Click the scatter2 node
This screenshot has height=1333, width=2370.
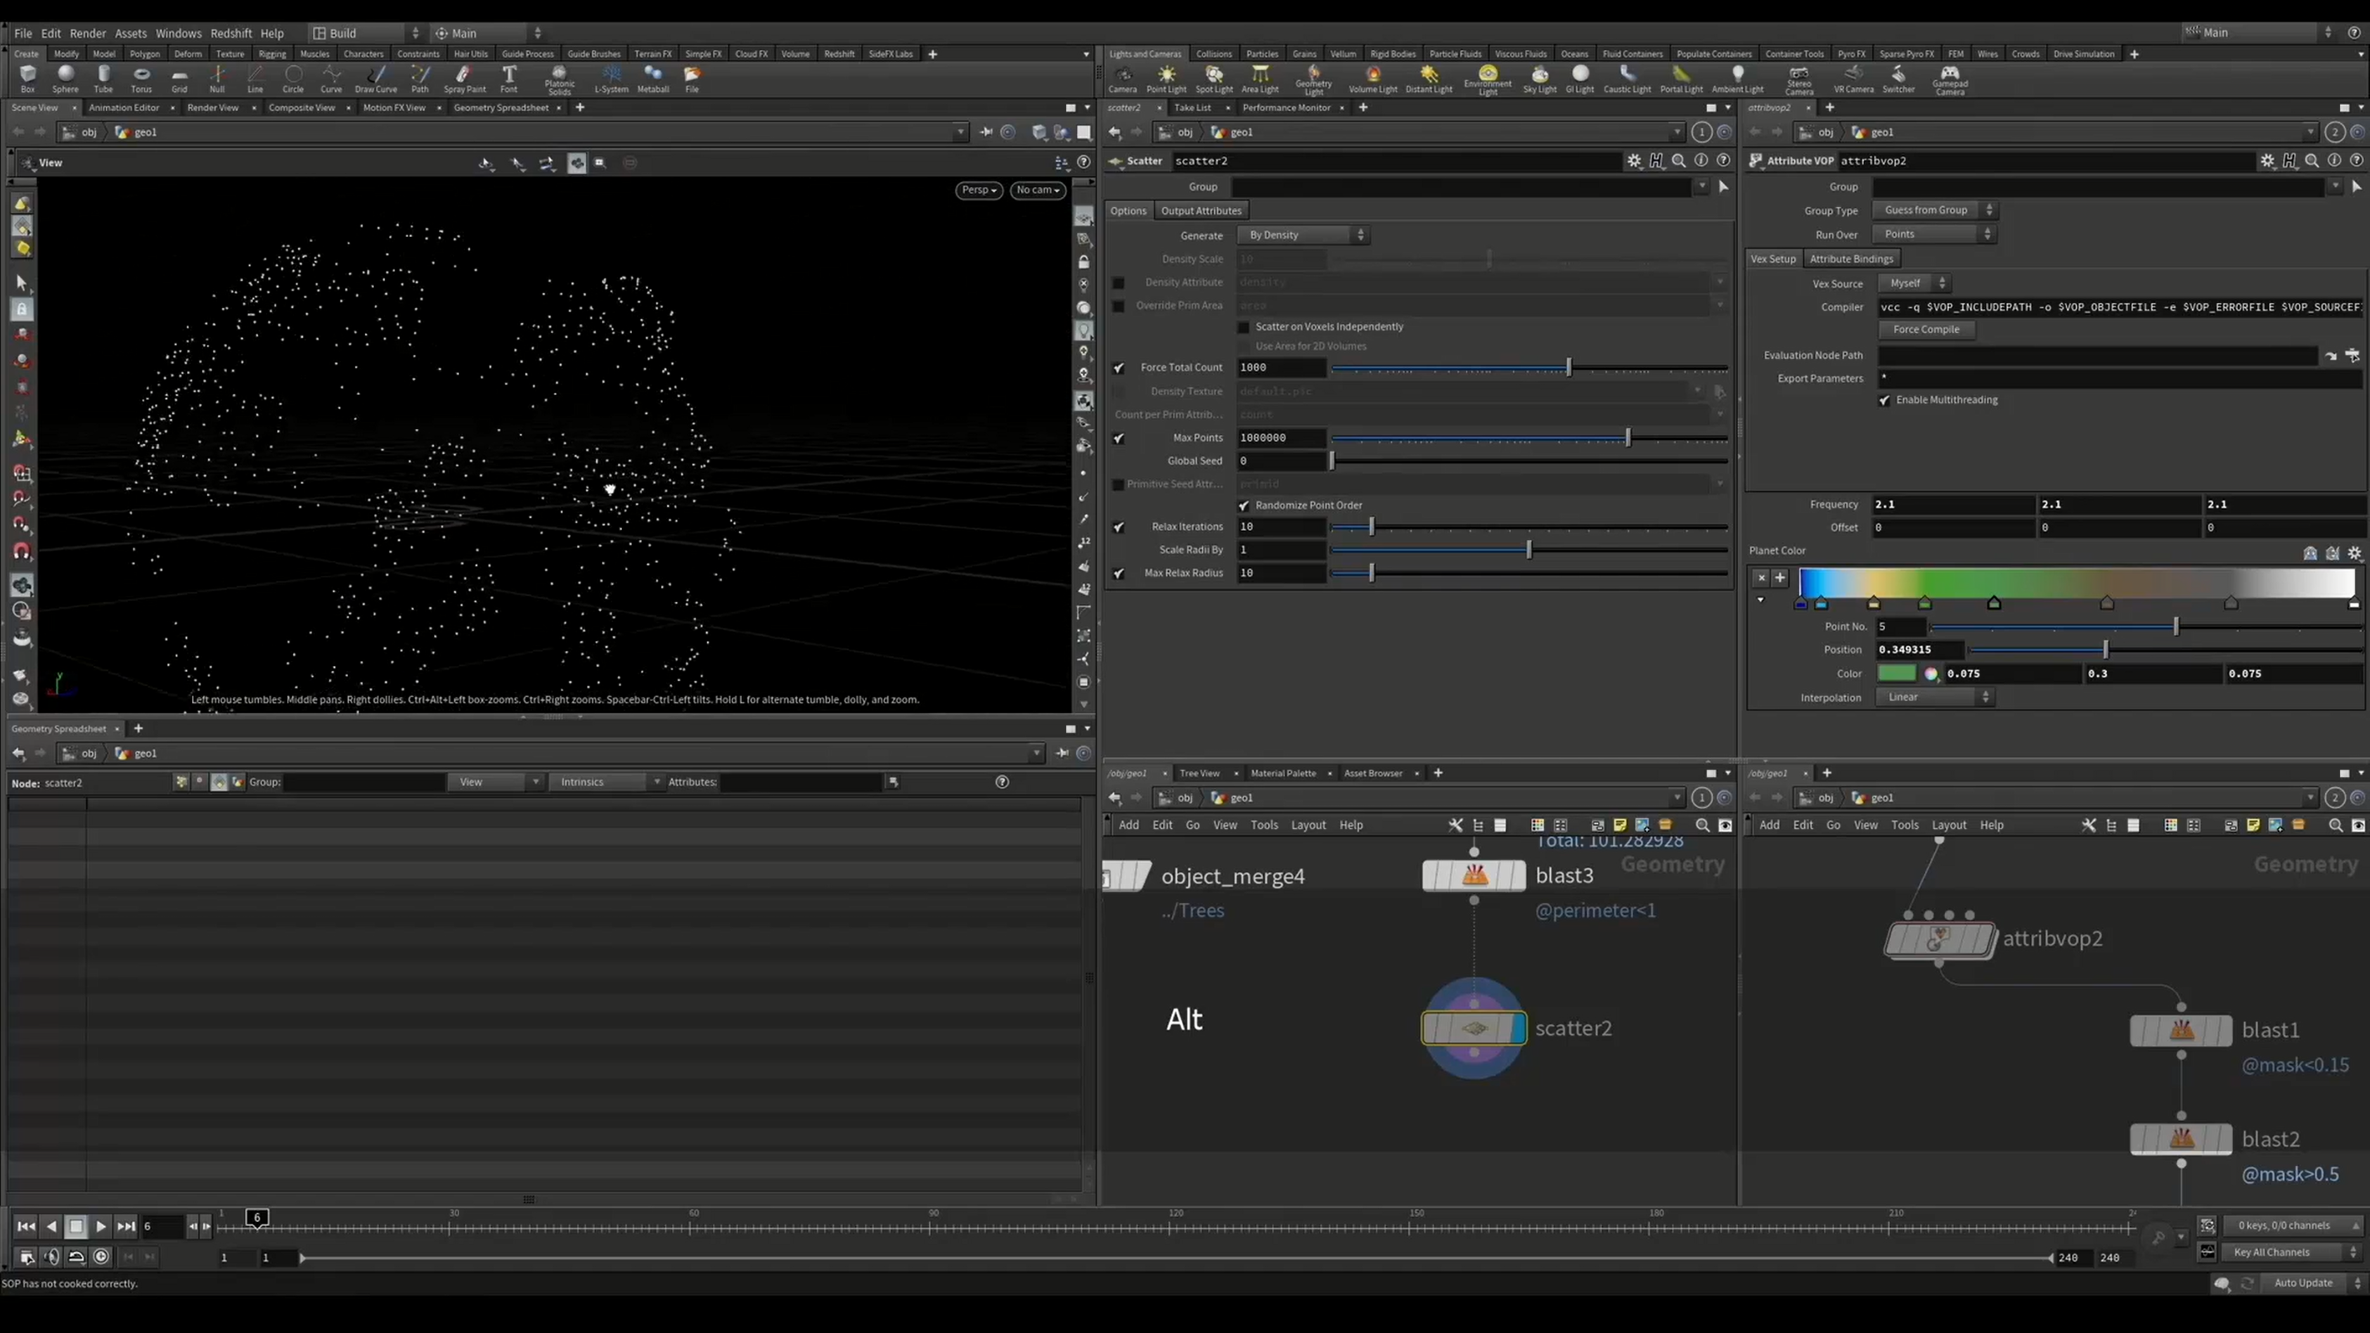(1474, 1028)
